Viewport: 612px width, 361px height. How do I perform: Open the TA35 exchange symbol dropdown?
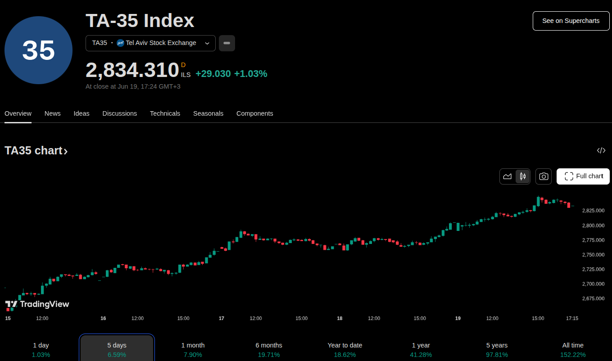150,43
